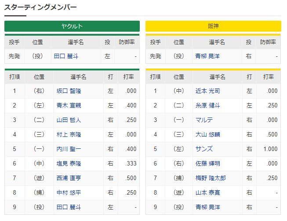
Task: Select マルテ player link
Action: pyautogui.click(x=204, y=120)
